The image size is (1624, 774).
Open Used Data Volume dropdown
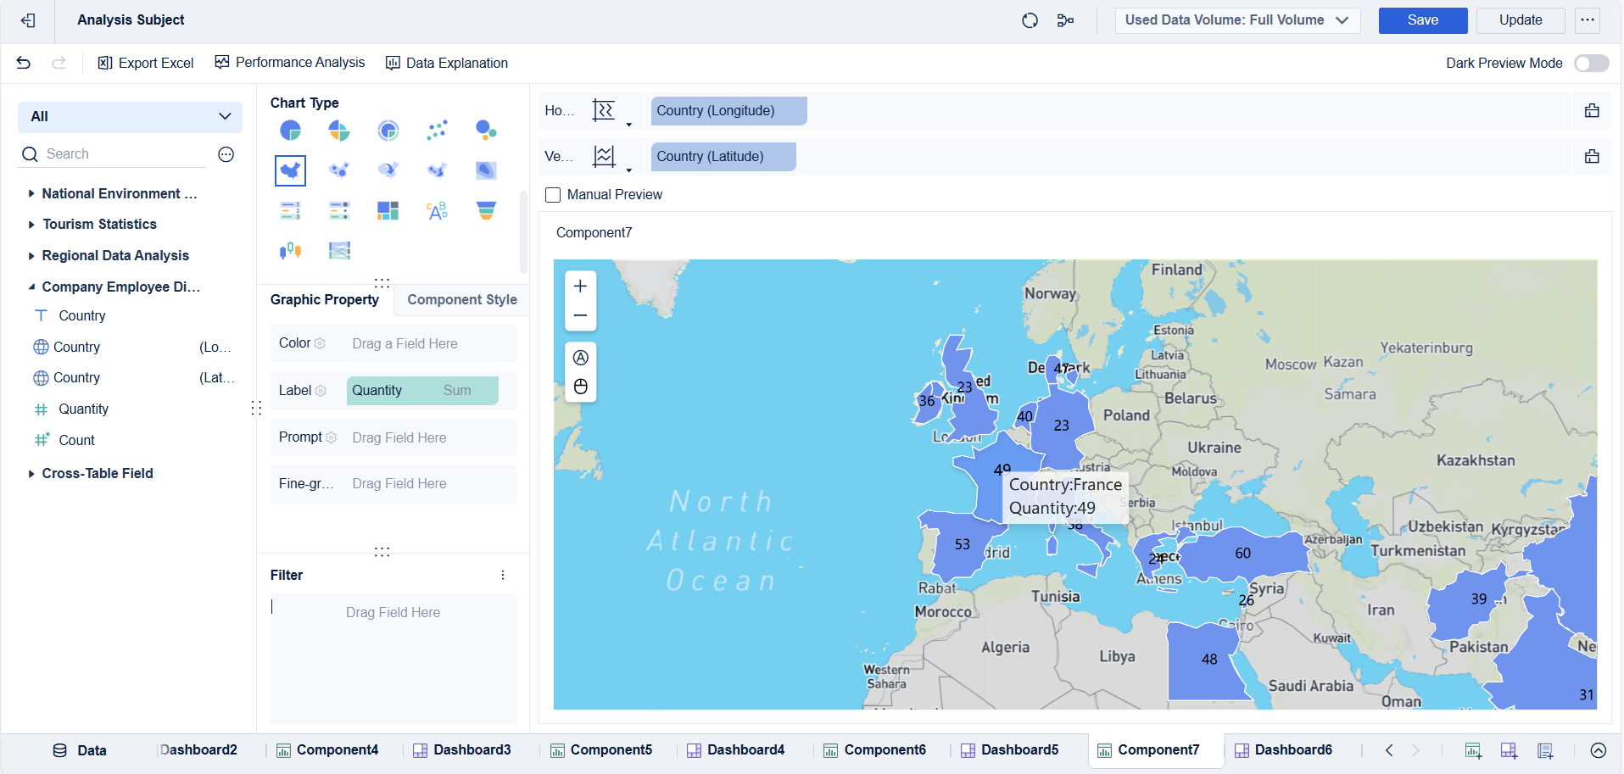coord(1237,20)
